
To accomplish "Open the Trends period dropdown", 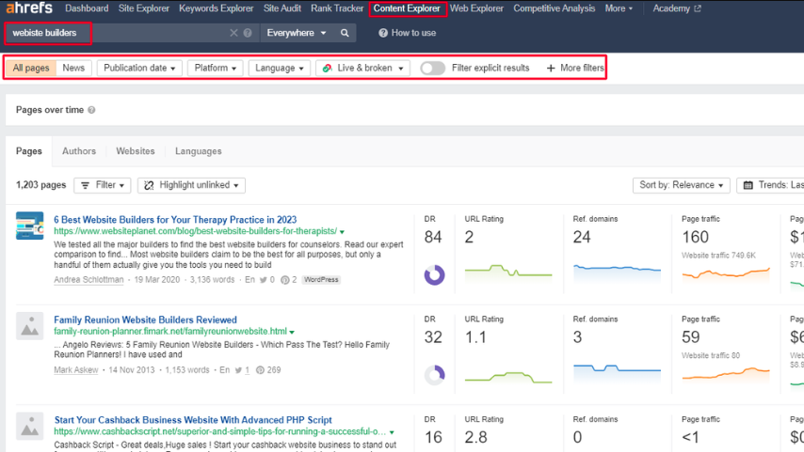I will point(771,185).
